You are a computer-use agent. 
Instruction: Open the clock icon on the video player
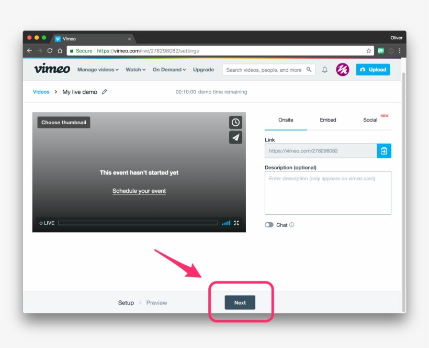(x=235, y=122)
